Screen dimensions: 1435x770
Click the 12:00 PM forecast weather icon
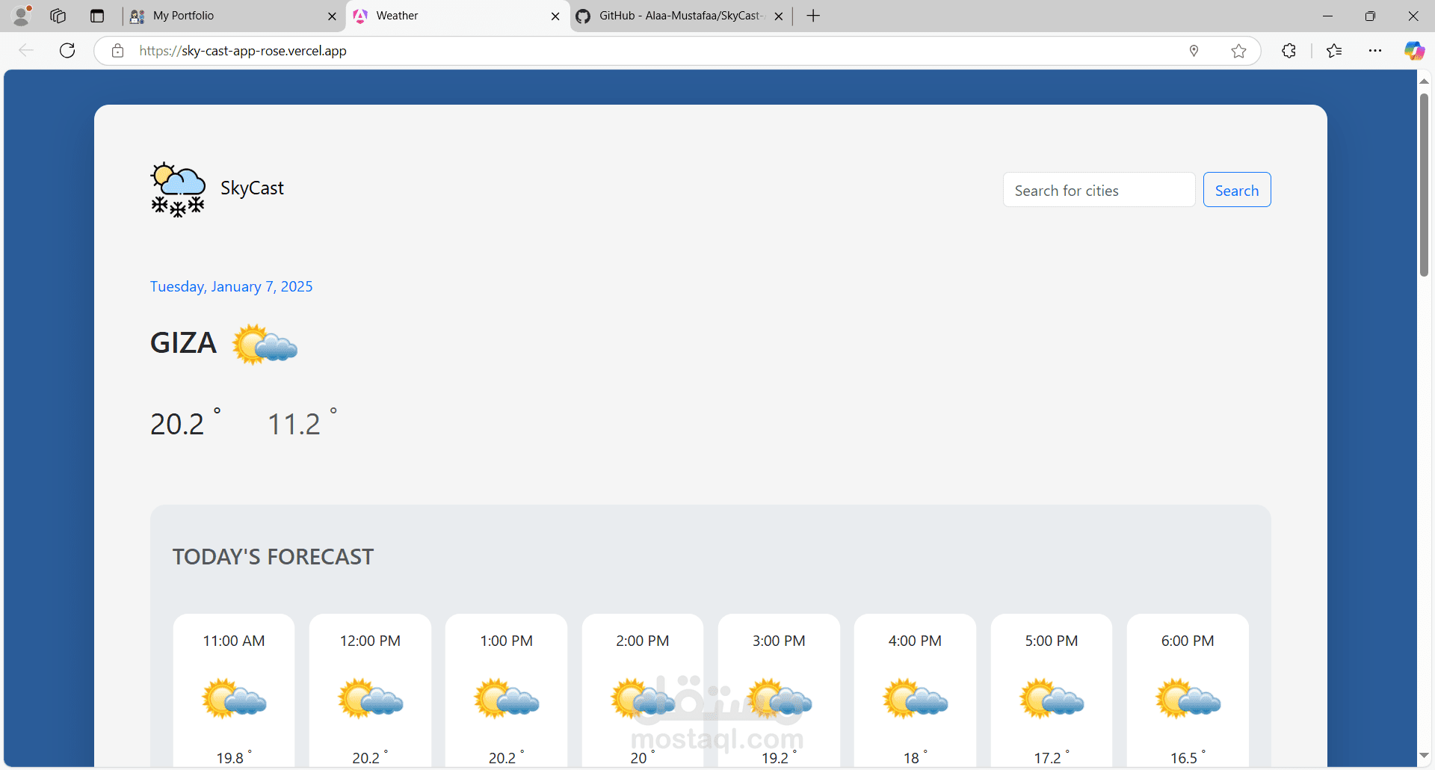click(371, 698)
